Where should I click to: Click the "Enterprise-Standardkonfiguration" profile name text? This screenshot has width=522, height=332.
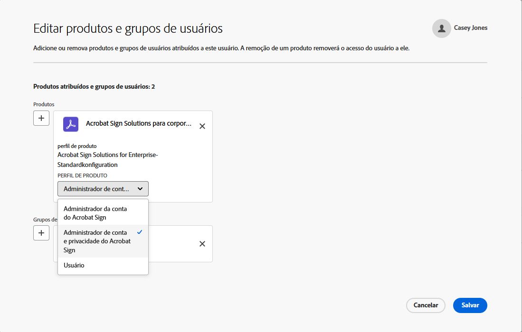pyautogui.click(x=88, y=165)
